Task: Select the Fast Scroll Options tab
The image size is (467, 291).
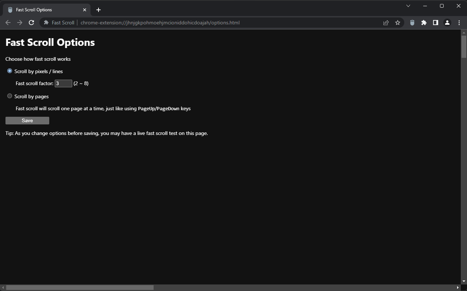Action: [46, 10]
